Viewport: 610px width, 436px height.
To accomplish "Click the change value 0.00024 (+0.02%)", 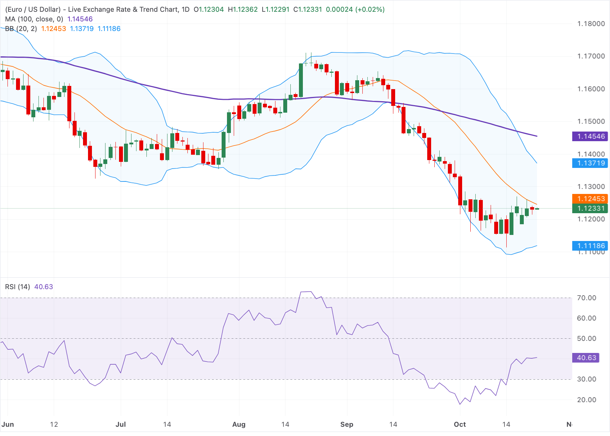I will click(x=355, y=10).
